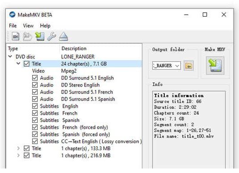
Task: Collapse the DVD disc tree node
Action: coord(10,56)
